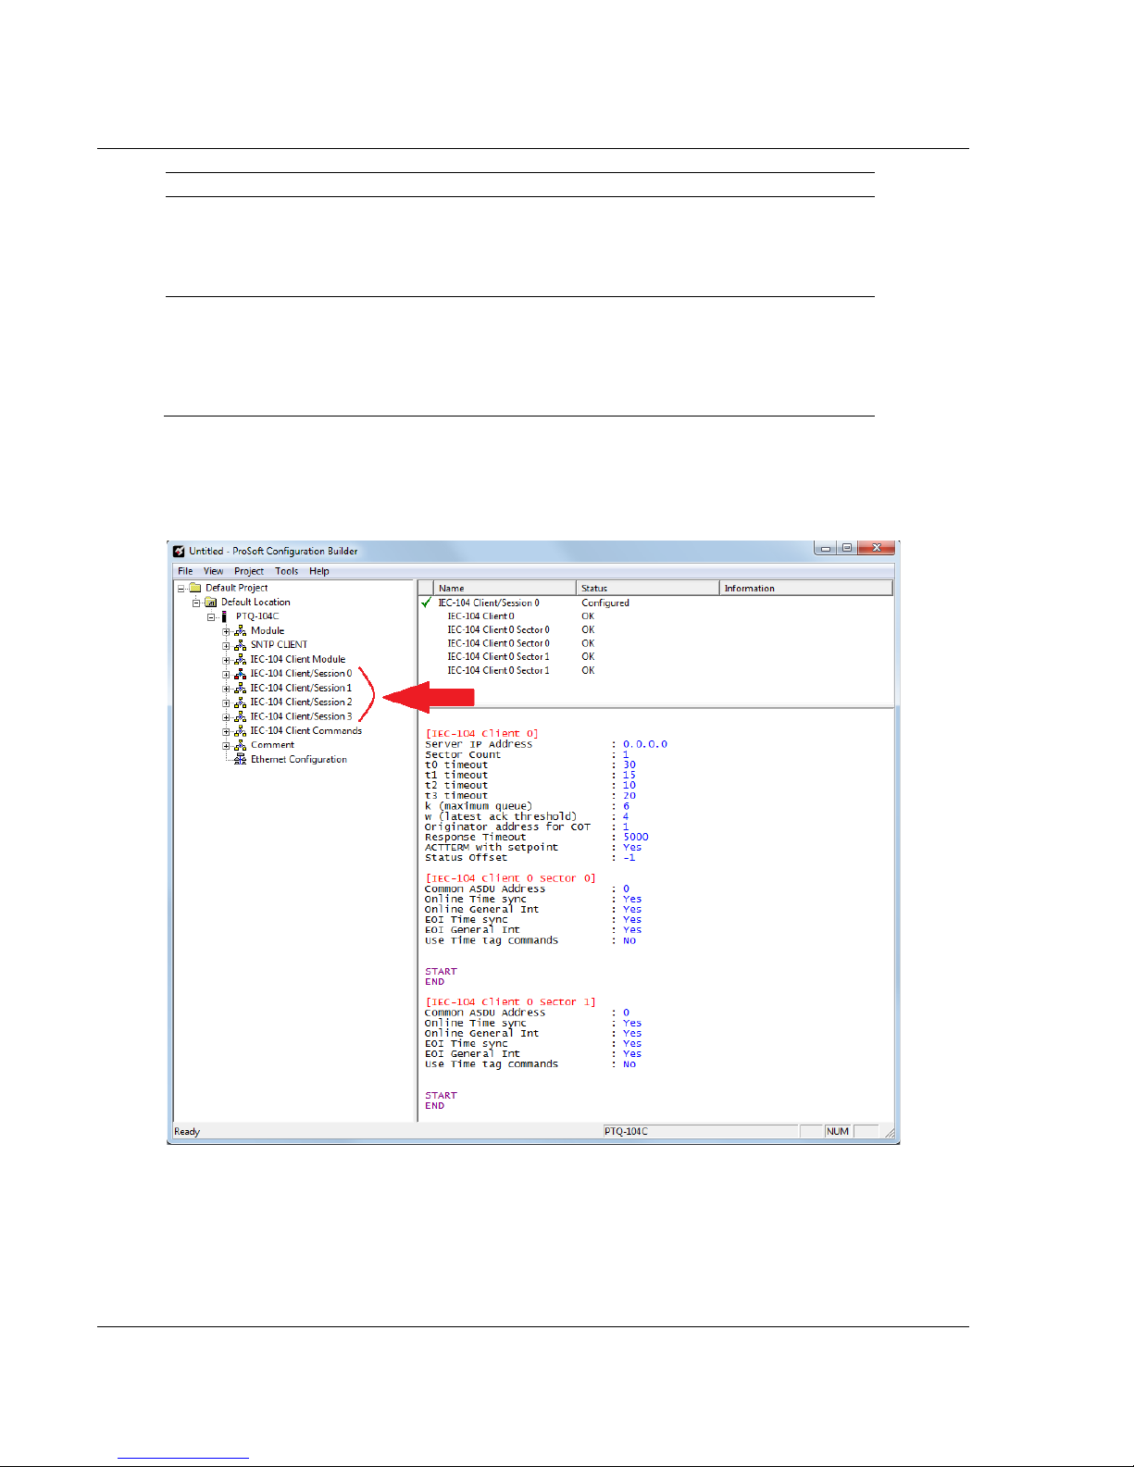
Task: Click the Default Project folder icon
Action: pos(195,588)
